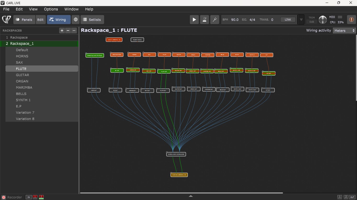Open rackspace more options ellipsis
The height and width of the screenshot is (200, 357).
74,31
